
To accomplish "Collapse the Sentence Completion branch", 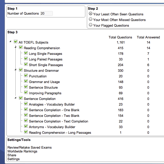I will pos(15,98).
